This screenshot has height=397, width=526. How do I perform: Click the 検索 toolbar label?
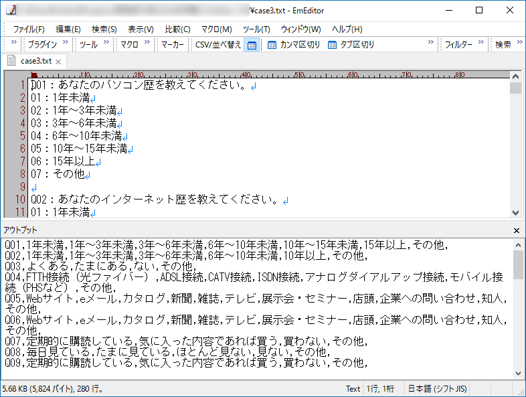pos(503,45)
